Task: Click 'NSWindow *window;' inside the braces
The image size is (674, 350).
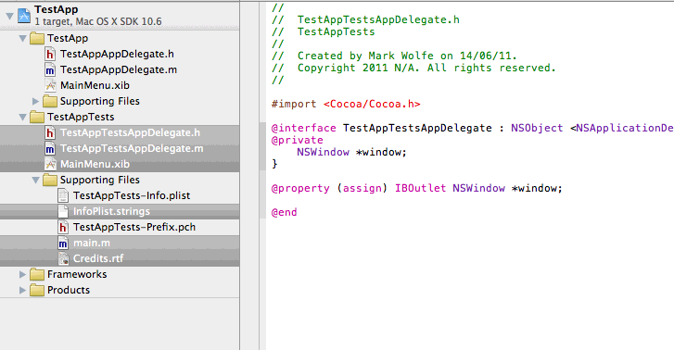Action: tap(351, 152)
